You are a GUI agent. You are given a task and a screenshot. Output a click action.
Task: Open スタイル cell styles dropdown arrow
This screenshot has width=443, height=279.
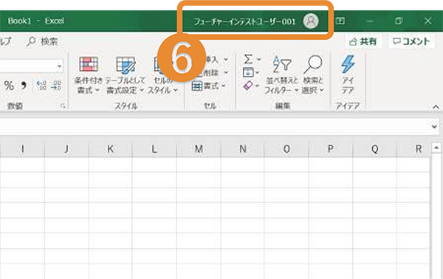coord(176,90)
